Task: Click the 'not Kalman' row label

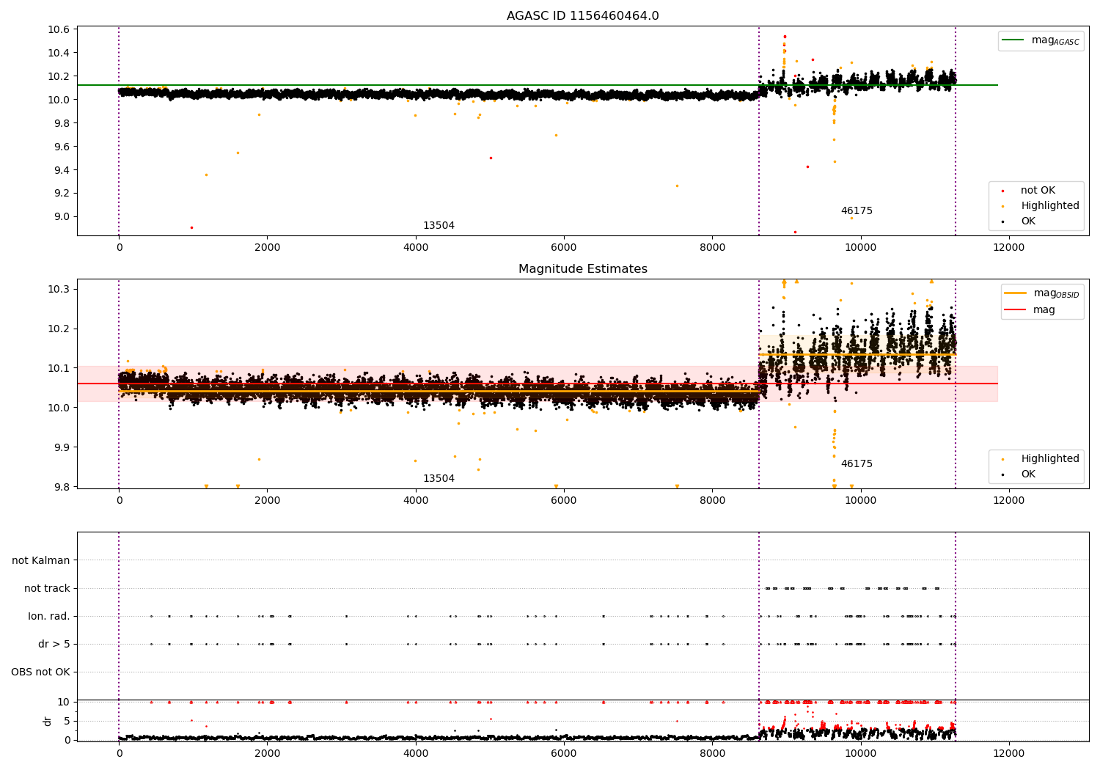Action: pos(41,561)
